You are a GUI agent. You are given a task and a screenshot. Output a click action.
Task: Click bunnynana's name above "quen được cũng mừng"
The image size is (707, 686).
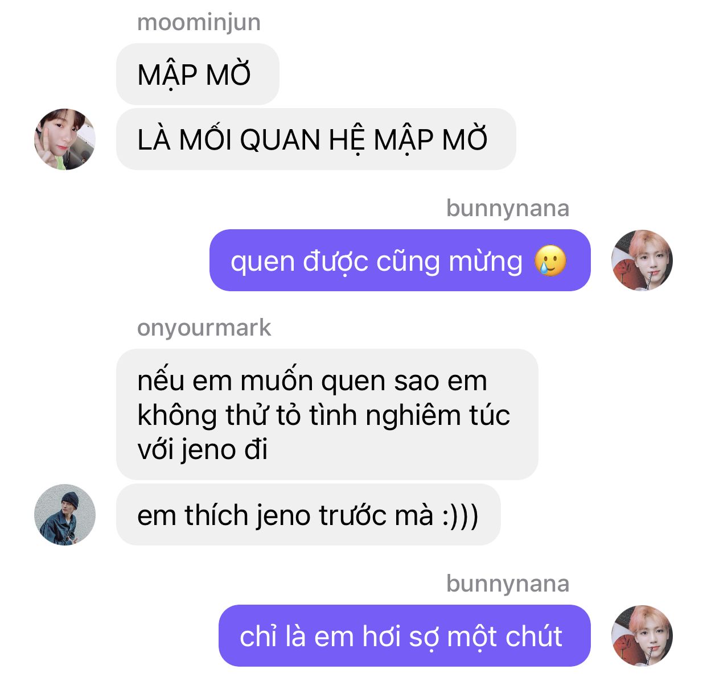(508, 208)
